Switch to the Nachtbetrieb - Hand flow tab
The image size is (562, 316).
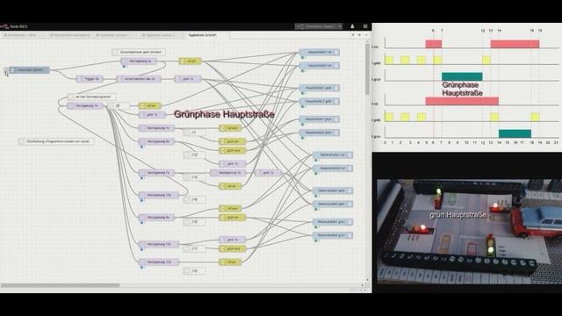click(x=23, y=35)
